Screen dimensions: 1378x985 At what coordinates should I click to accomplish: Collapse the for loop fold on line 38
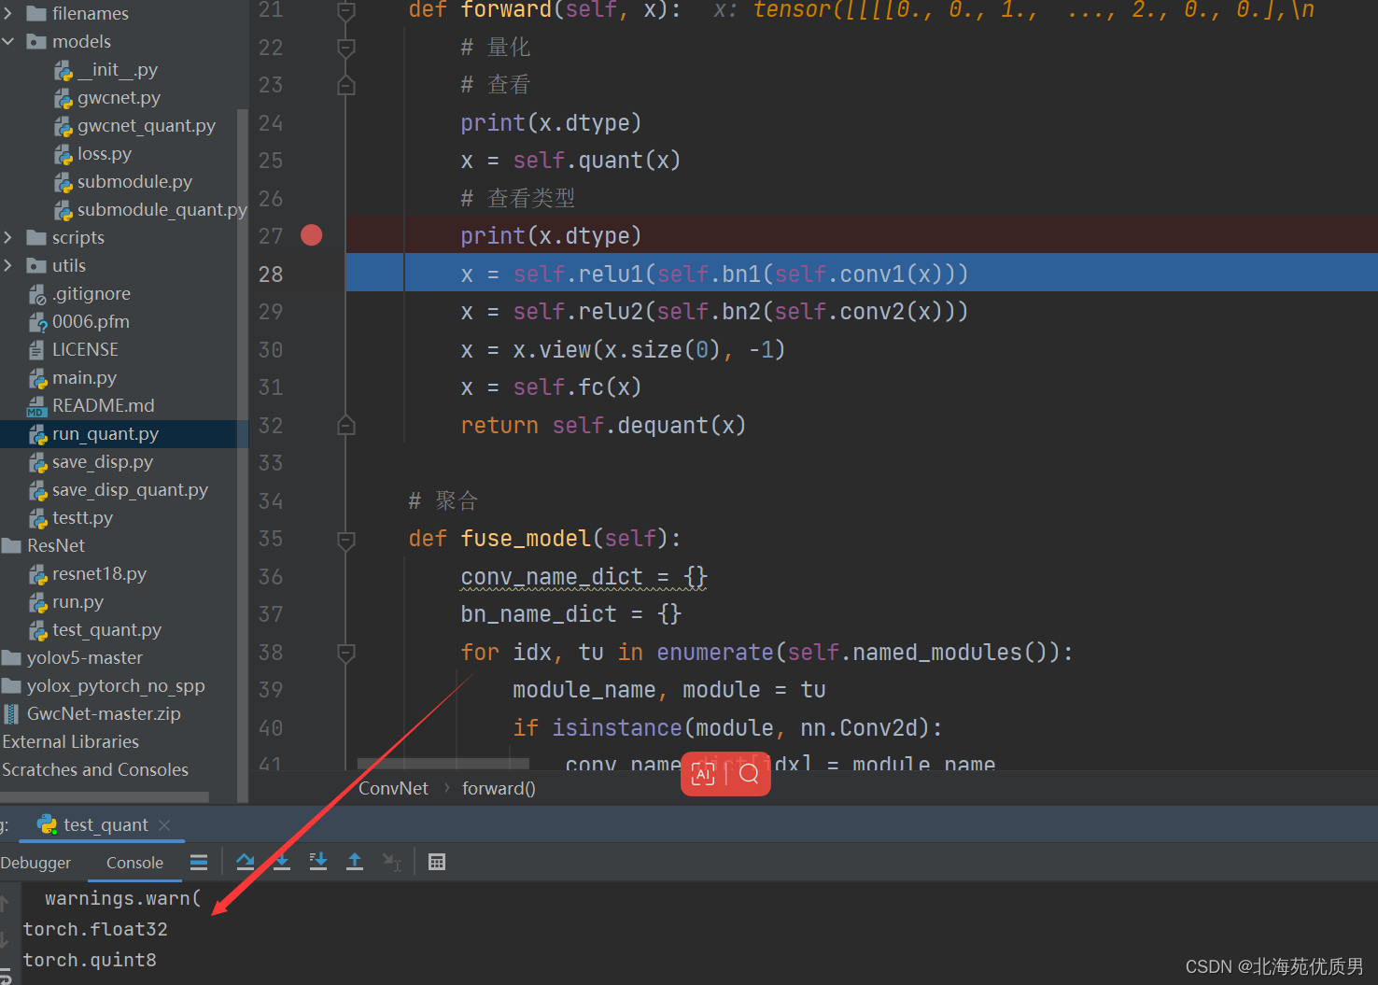[x=345, y=653]
